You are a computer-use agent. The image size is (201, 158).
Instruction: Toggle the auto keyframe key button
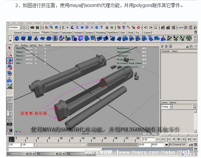tap(191, 145)
